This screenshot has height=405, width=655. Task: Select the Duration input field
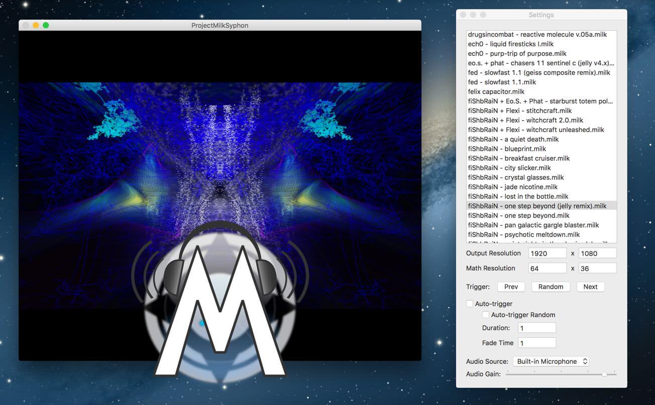coord(537,328)
